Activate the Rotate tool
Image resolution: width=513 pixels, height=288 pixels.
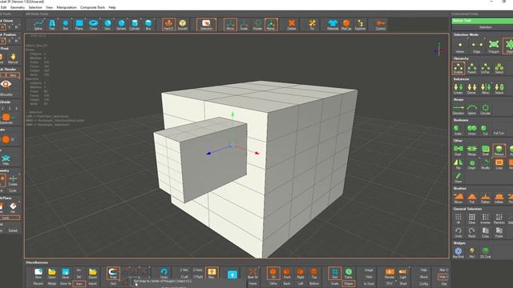[x=257, y=25]
